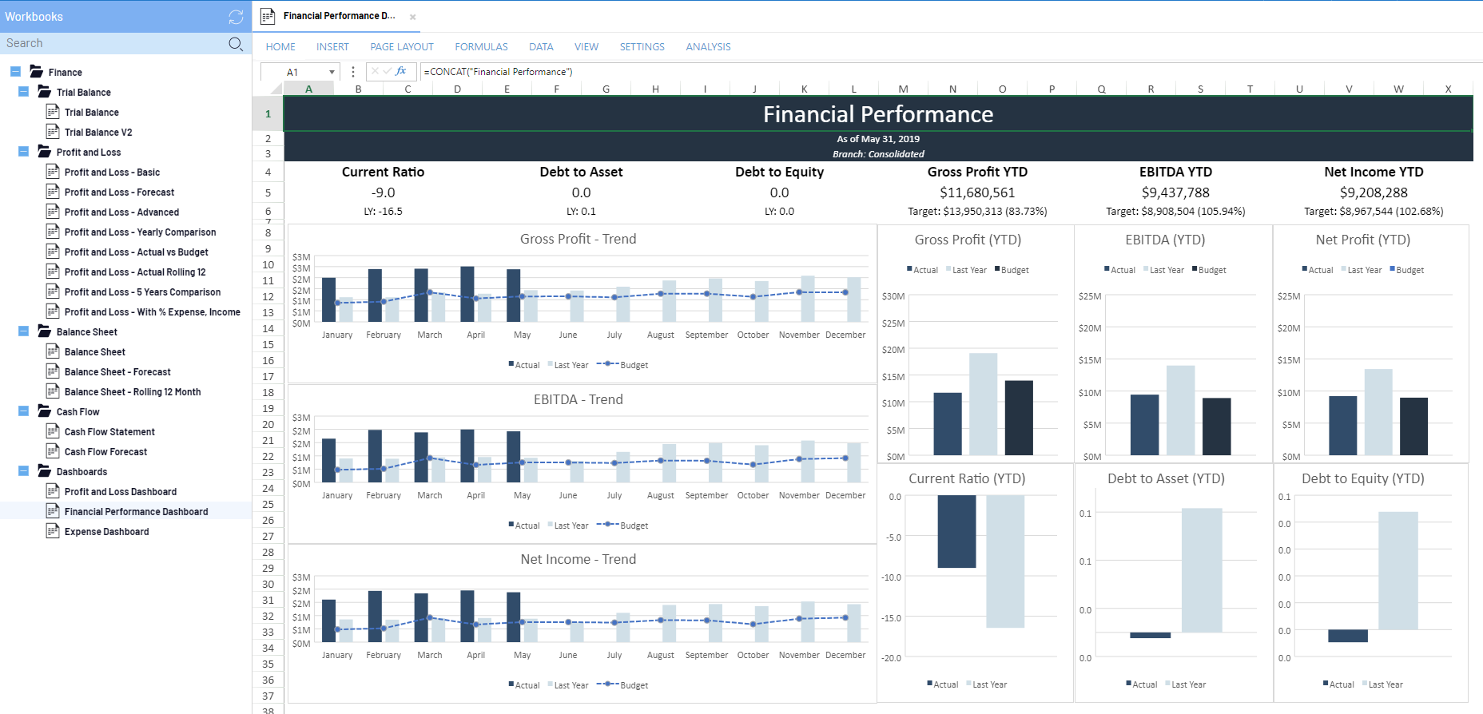Click the formula bar confirm checkmark icon
1483x714 pixels.
click(388, 71)
